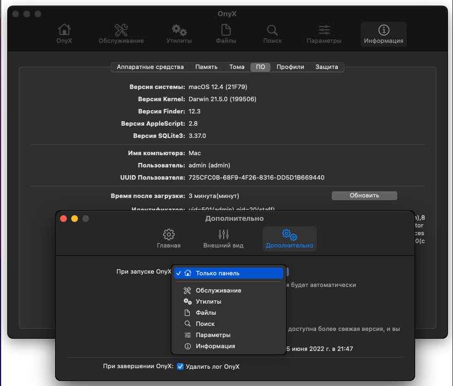
Task: Click the user UUID value
Action: [x=257, y=177]
